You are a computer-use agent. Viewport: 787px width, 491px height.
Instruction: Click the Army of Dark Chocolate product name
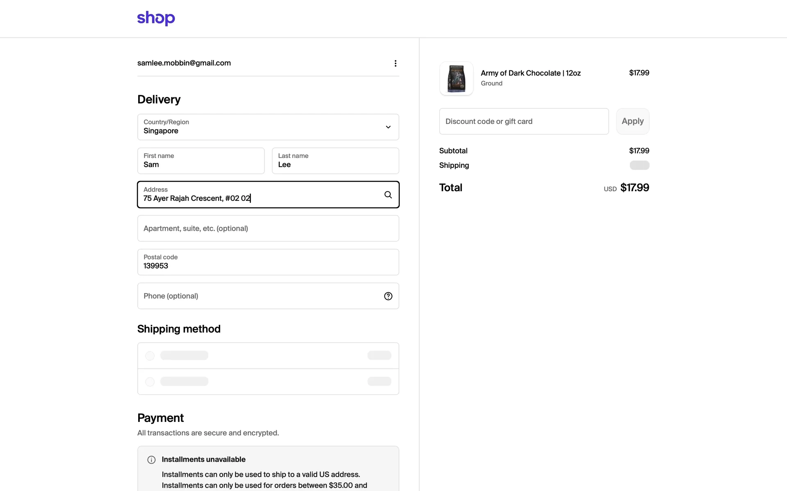(530, 73)
